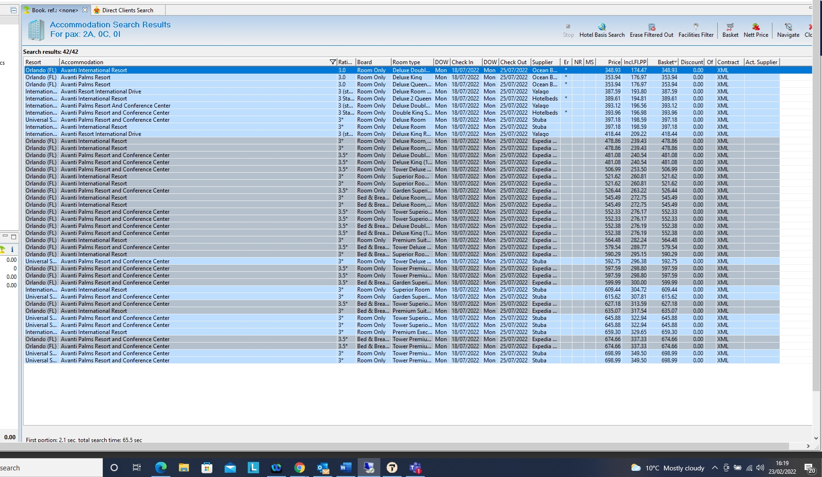This screenshot has height=477, width=822.
Task: Open the Facilities Filter funnel tool
Action: [696, 30]
